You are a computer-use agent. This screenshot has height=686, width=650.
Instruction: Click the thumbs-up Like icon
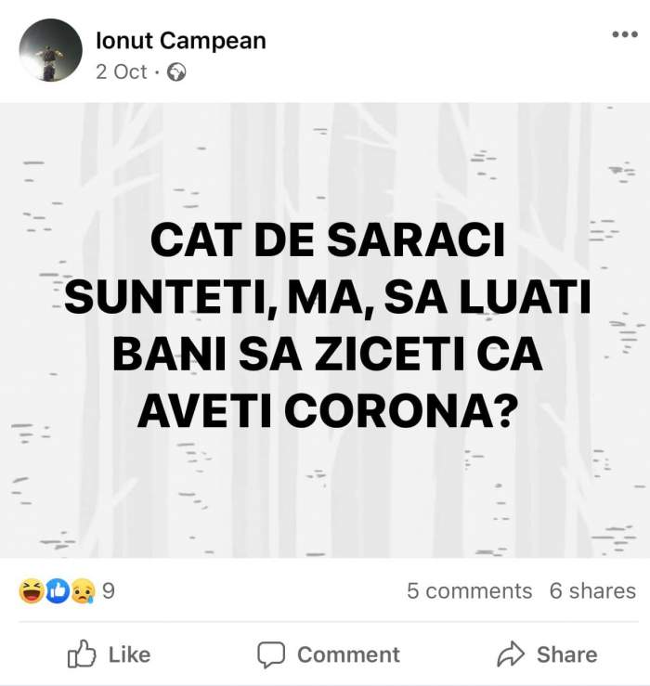tap(84, 654)
